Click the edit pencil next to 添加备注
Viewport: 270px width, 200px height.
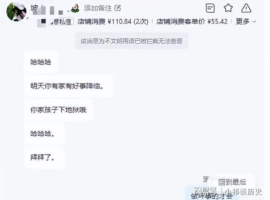click(118, 8)
